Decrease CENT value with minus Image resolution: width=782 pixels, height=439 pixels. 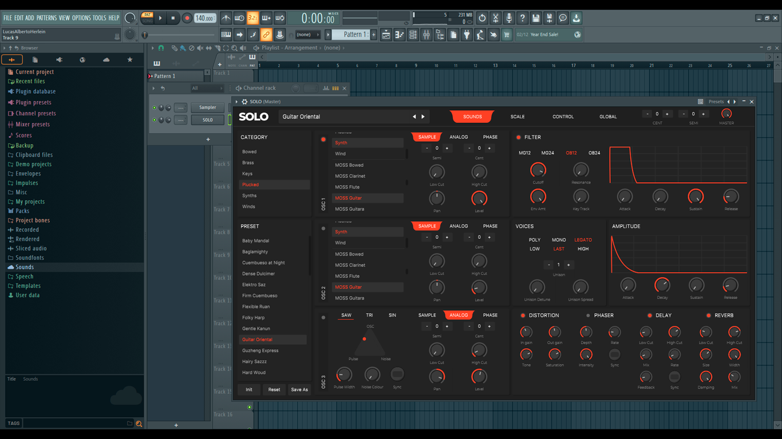click(x=647, y=114)
